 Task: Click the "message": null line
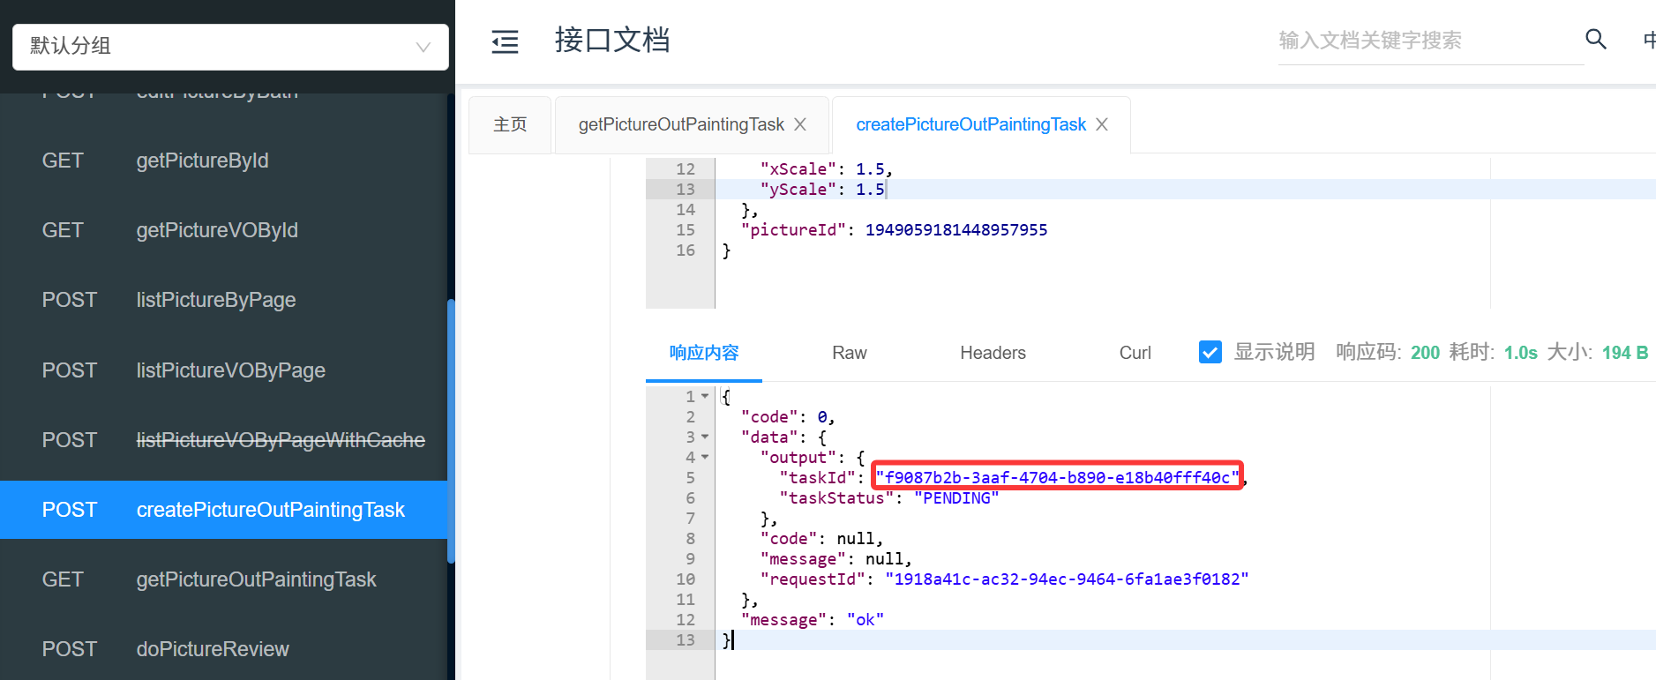click(836, 559)
